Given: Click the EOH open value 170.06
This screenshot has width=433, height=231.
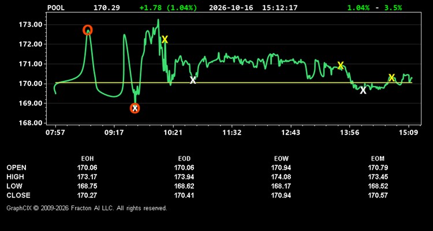Looking at the screenshot, I should (87, 167).
